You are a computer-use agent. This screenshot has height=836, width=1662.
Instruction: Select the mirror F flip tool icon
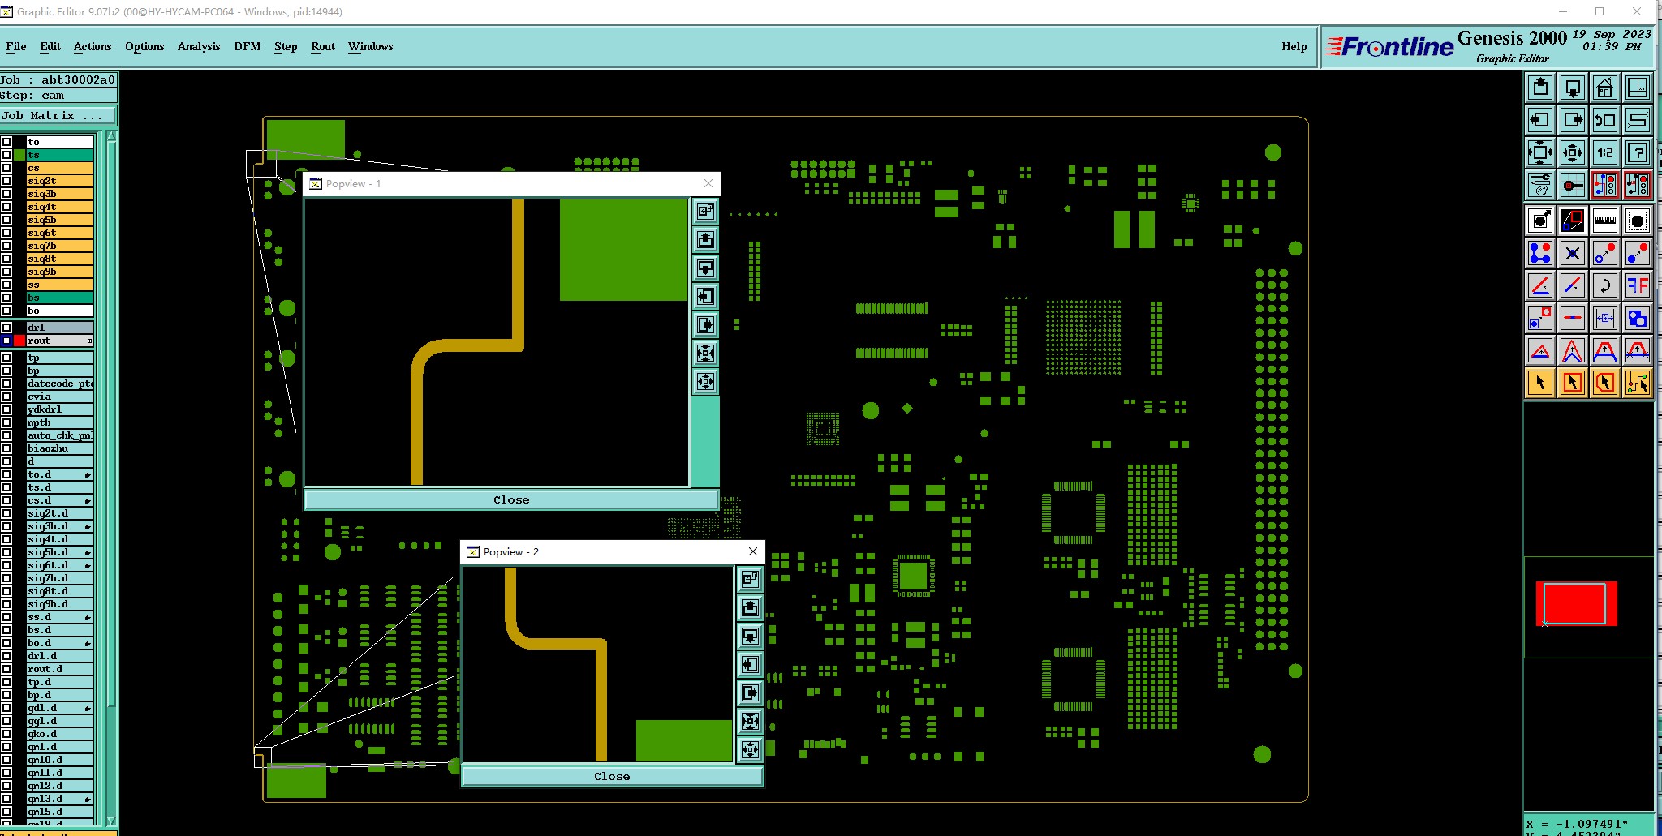tap(1638, 285)
